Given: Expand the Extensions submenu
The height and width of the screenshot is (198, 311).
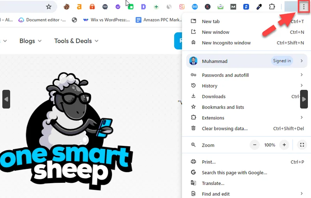Looking at the screenshot, I should [247, 118].
